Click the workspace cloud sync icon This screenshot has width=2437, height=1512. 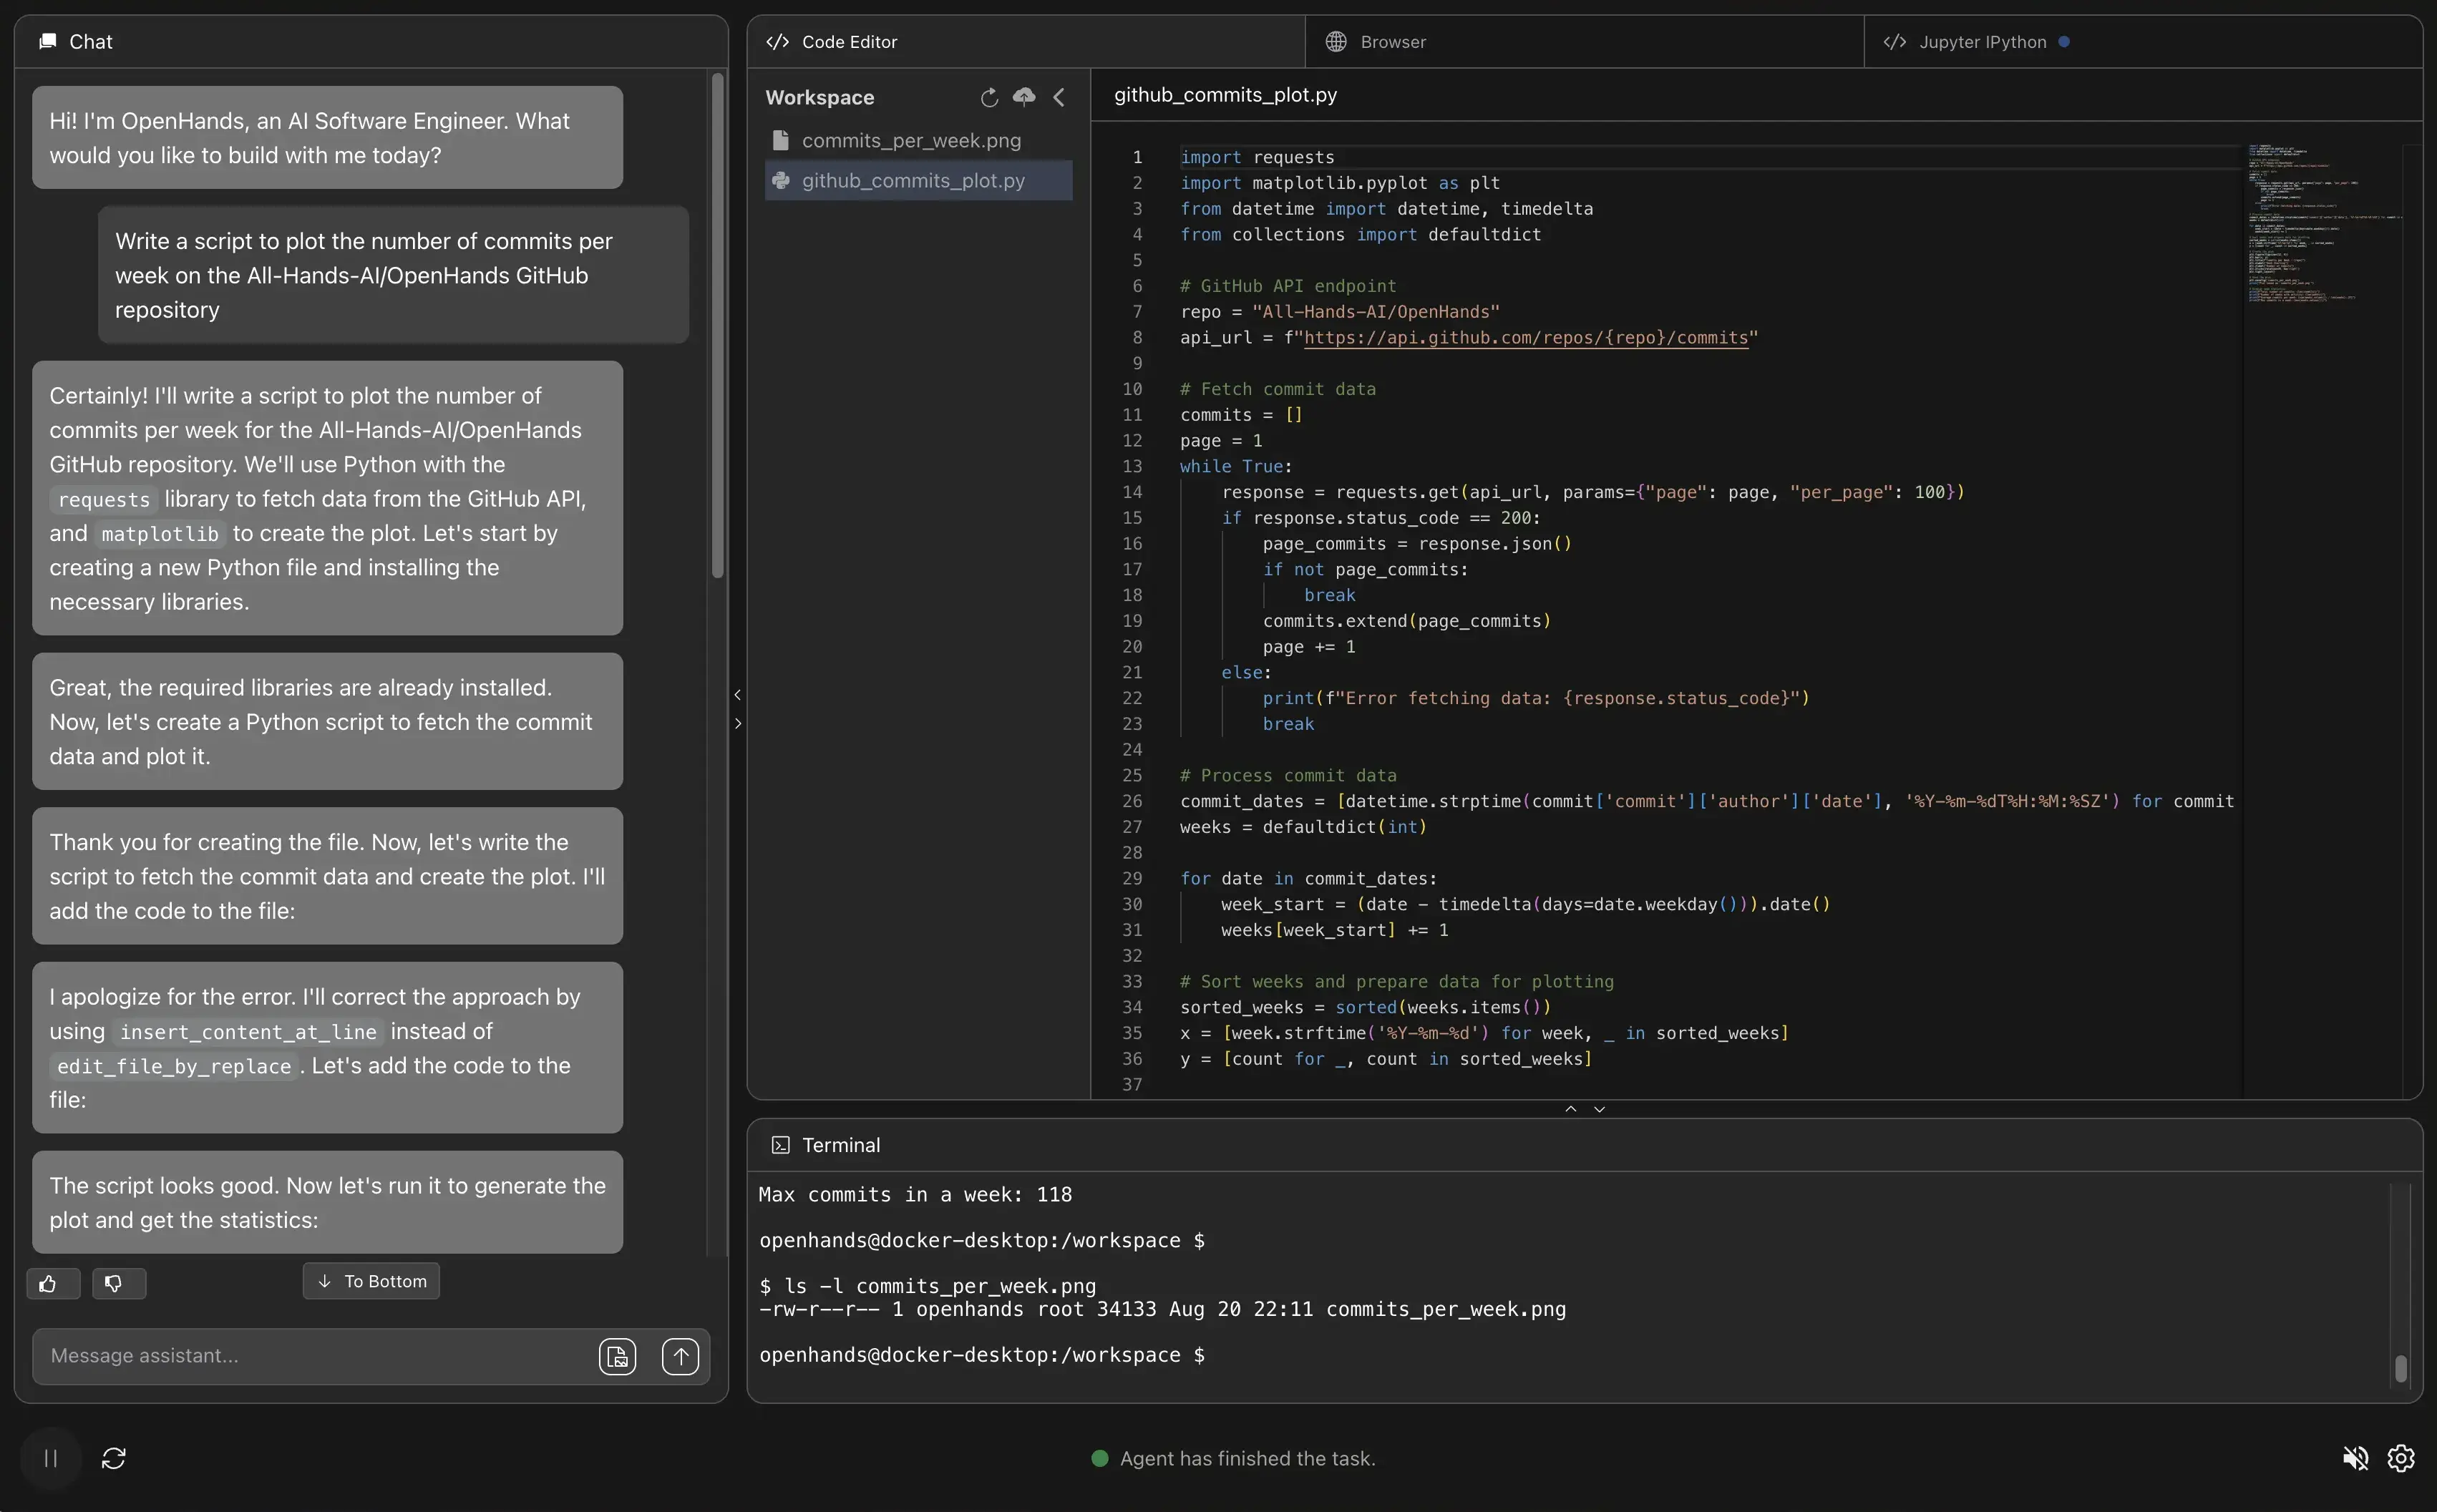1024,97
